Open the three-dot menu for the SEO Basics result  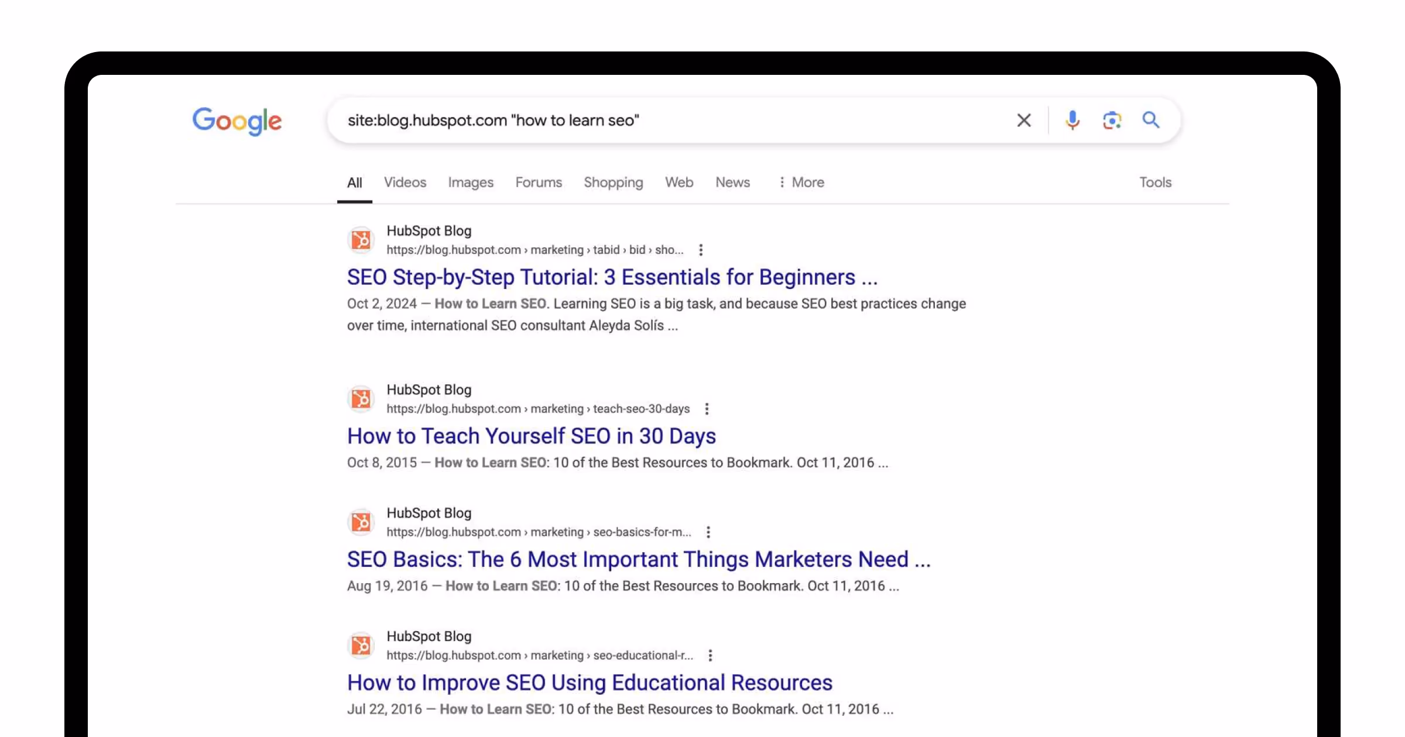[709, 532]
